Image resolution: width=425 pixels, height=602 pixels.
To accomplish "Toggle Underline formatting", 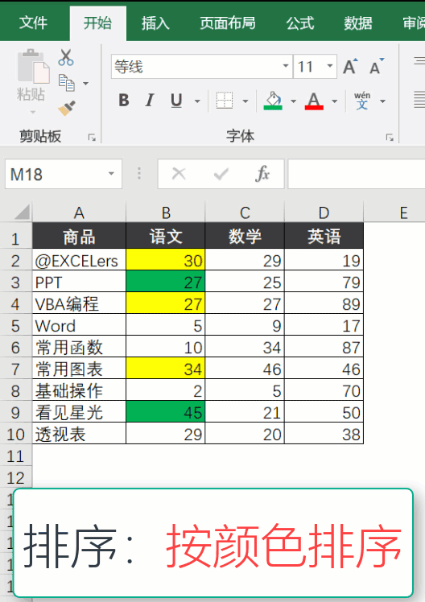I will coord(176,101).
